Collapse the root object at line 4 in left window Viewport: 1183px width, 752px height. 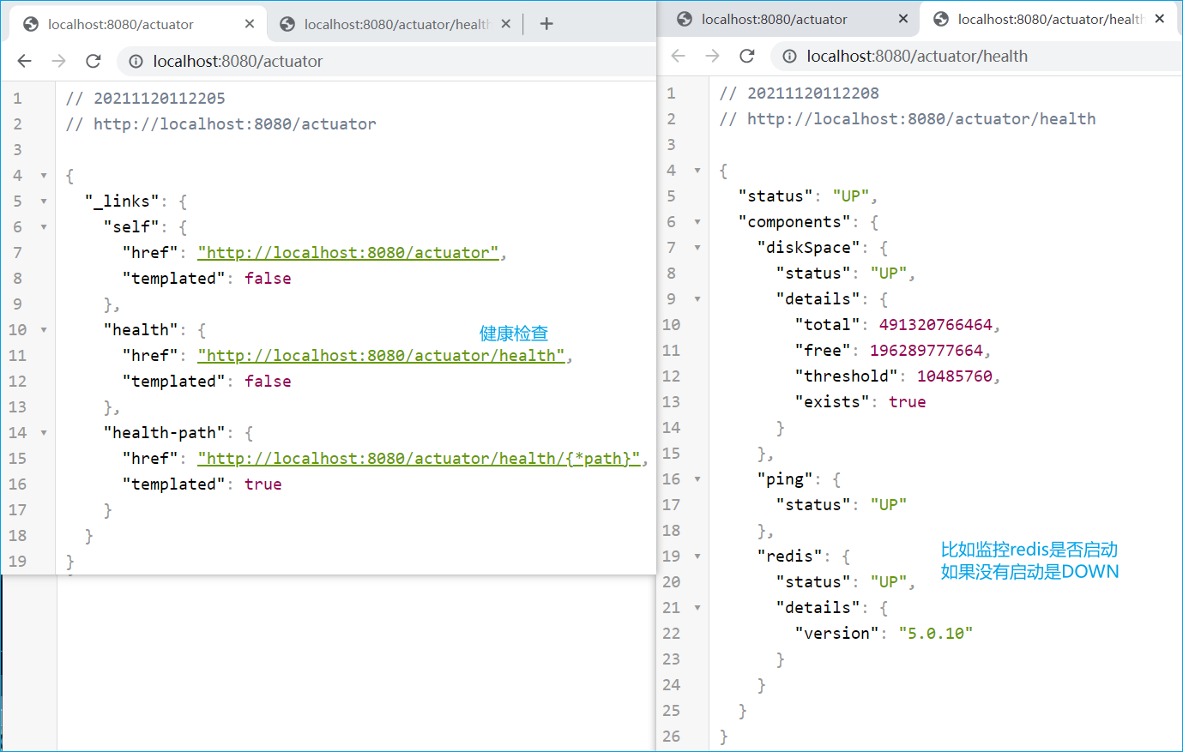[44, 176]
